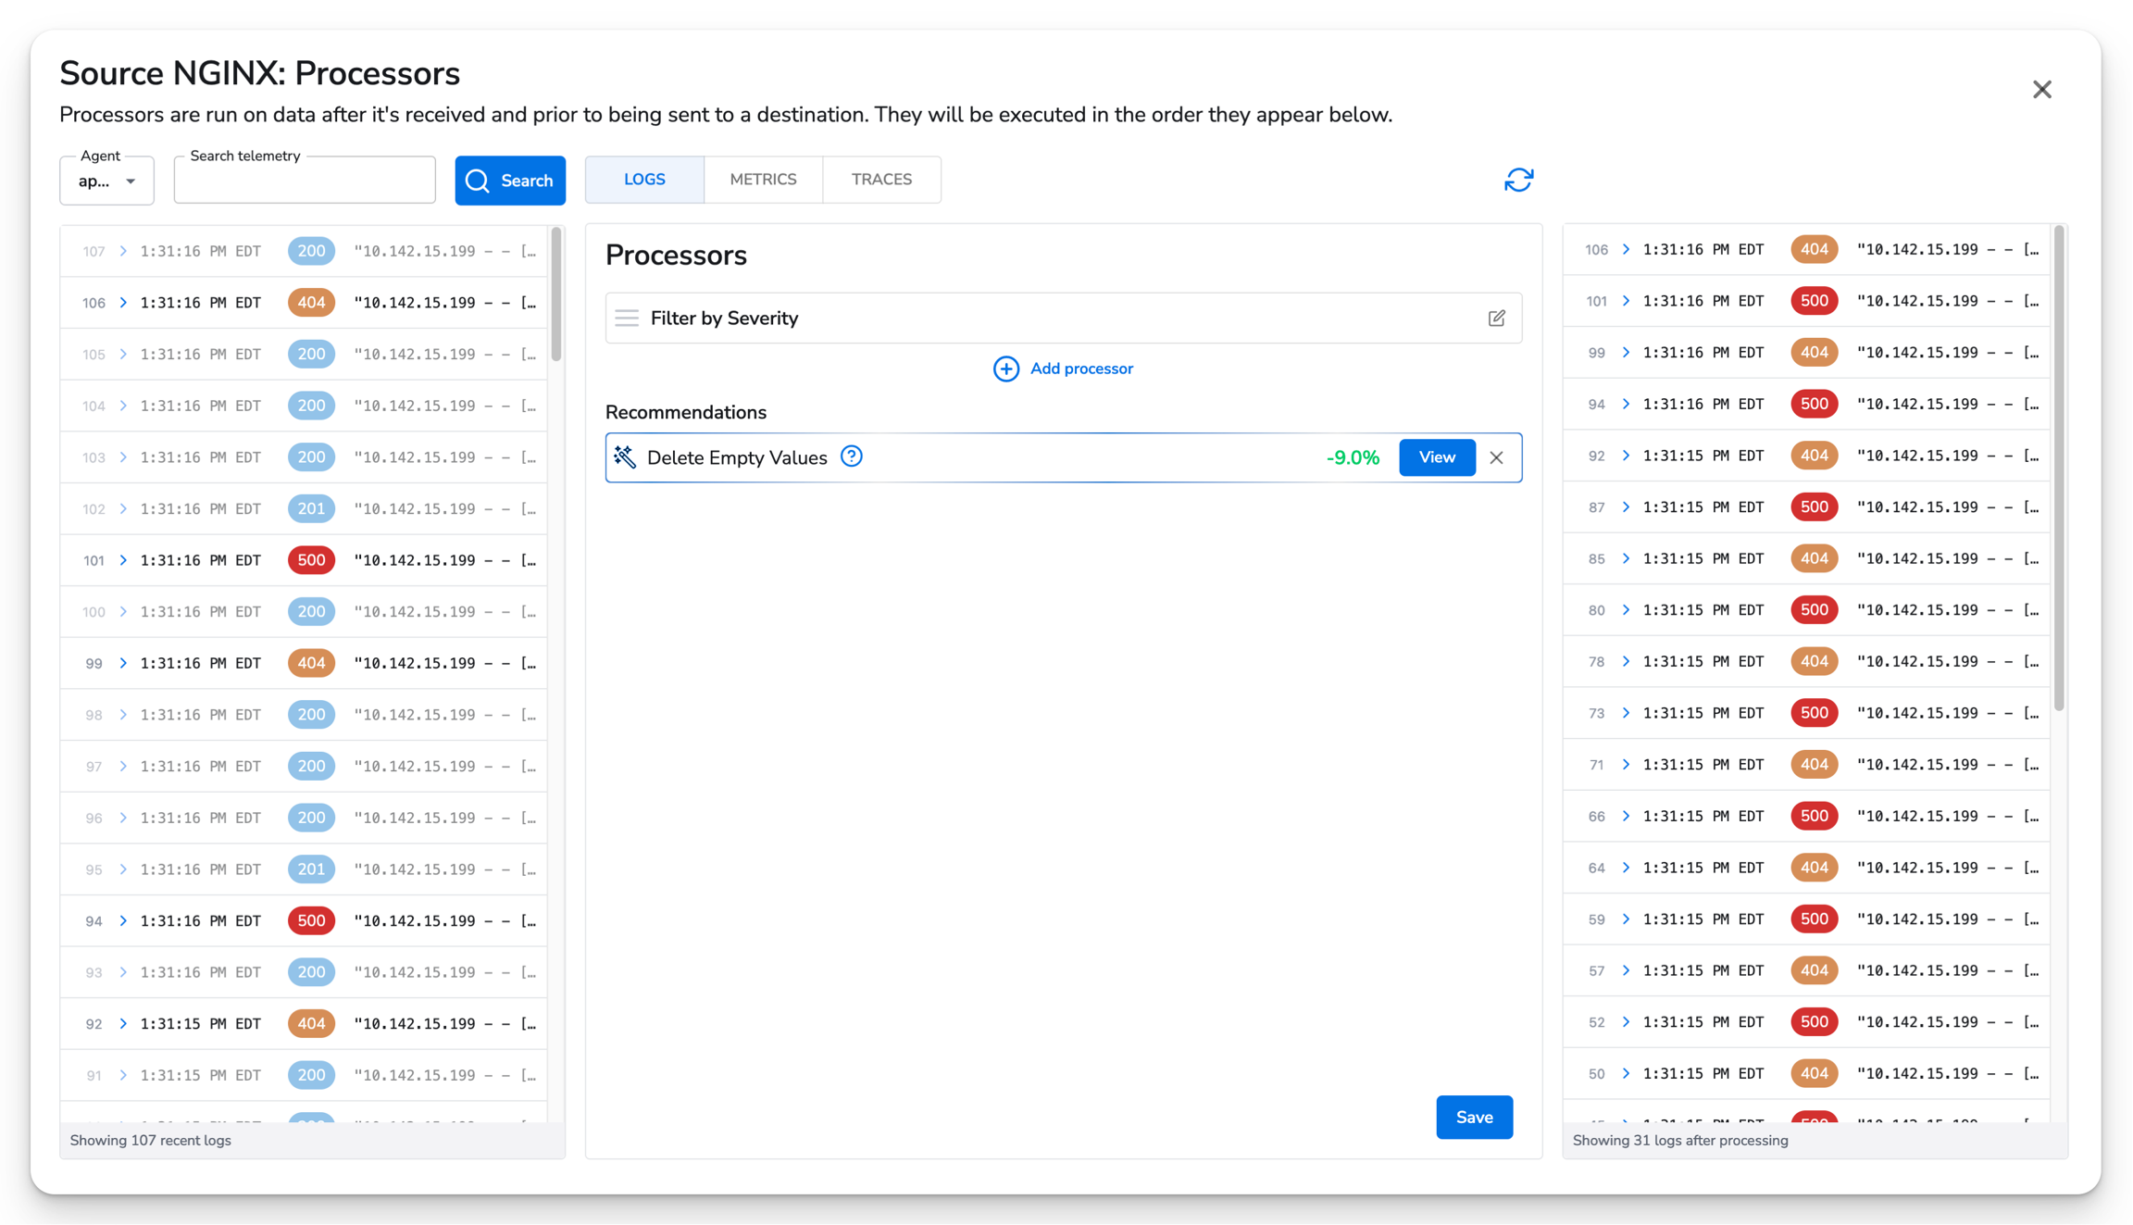The width and height of the screenshot is (2133, 1225).
Task: Switch to the TRACES tab
Action: point(880,179)
